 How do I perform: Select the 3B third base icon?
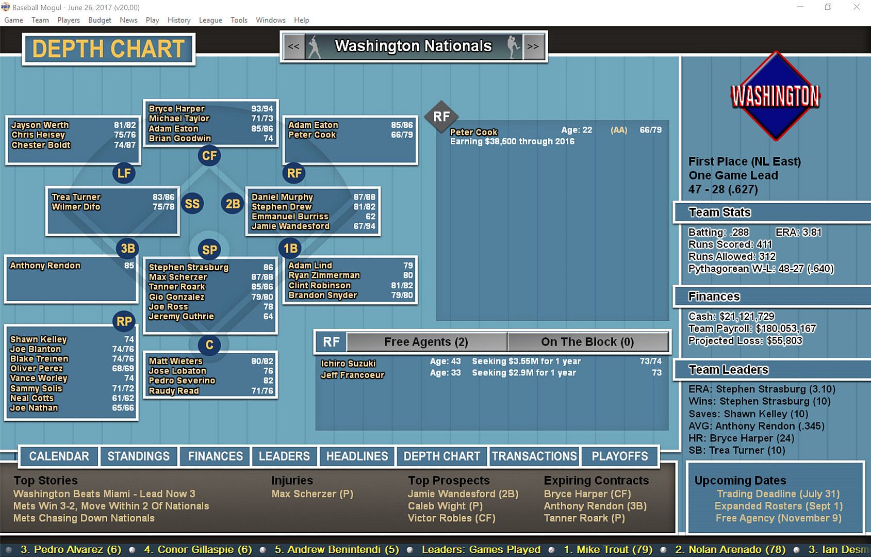127,249
